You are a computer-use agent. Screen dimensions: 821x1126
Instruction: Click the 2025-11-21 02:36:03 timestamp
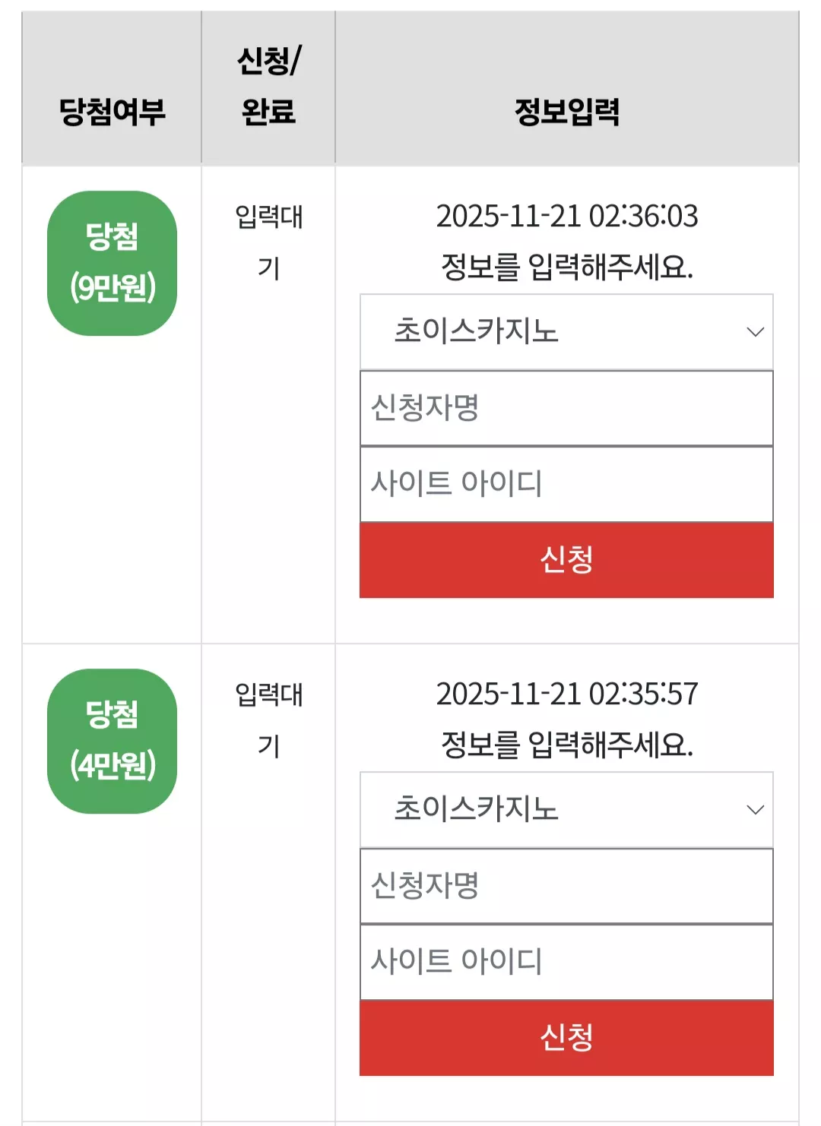[567, 216]
